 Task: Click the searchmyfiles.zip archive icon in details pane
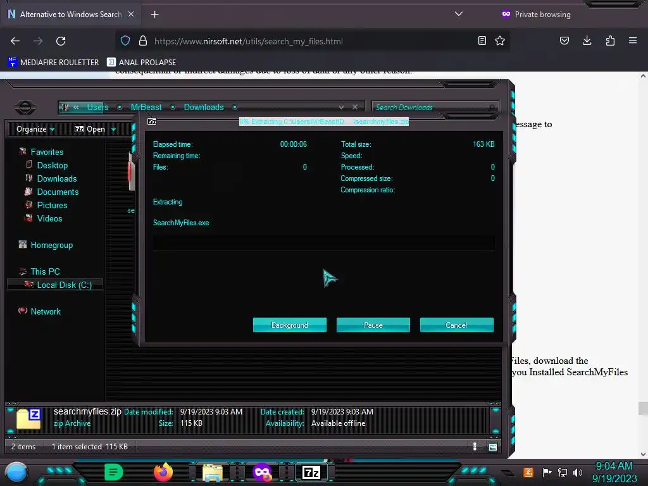pos(28,418)
